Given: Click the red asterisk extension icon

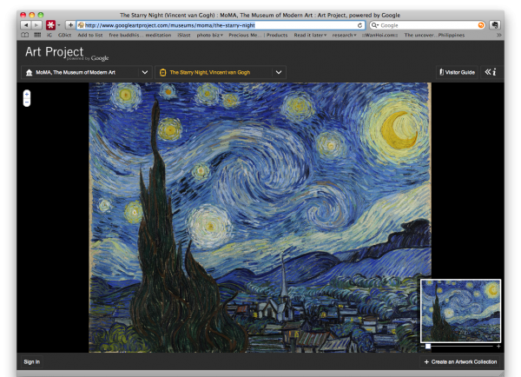Looking at the screenshot, I should (50, 25).
